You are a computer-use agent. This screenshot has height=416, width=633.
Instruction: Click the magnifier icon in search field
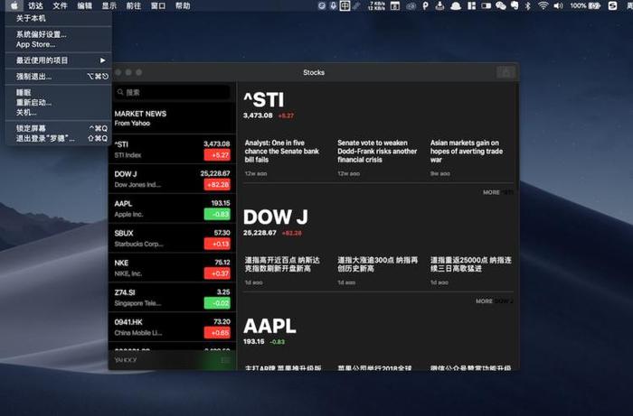click(x=120, y=92)
